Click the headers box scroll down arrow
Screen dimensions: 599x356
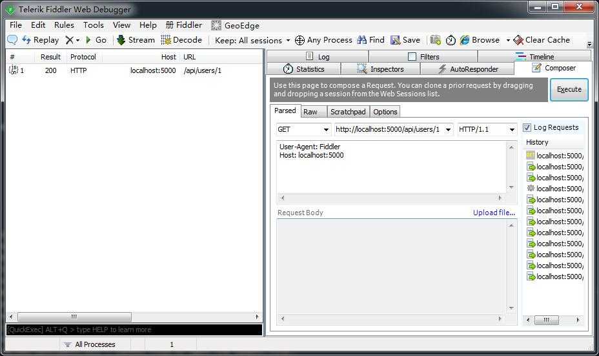pyautogui.click(x=511, y=187)
